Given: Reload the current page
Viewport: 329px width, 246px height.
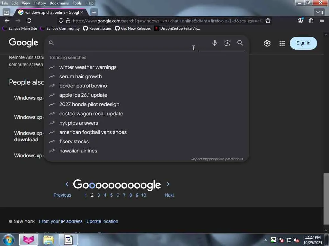Looking at the screenshot, I should (x=29, y=20).
